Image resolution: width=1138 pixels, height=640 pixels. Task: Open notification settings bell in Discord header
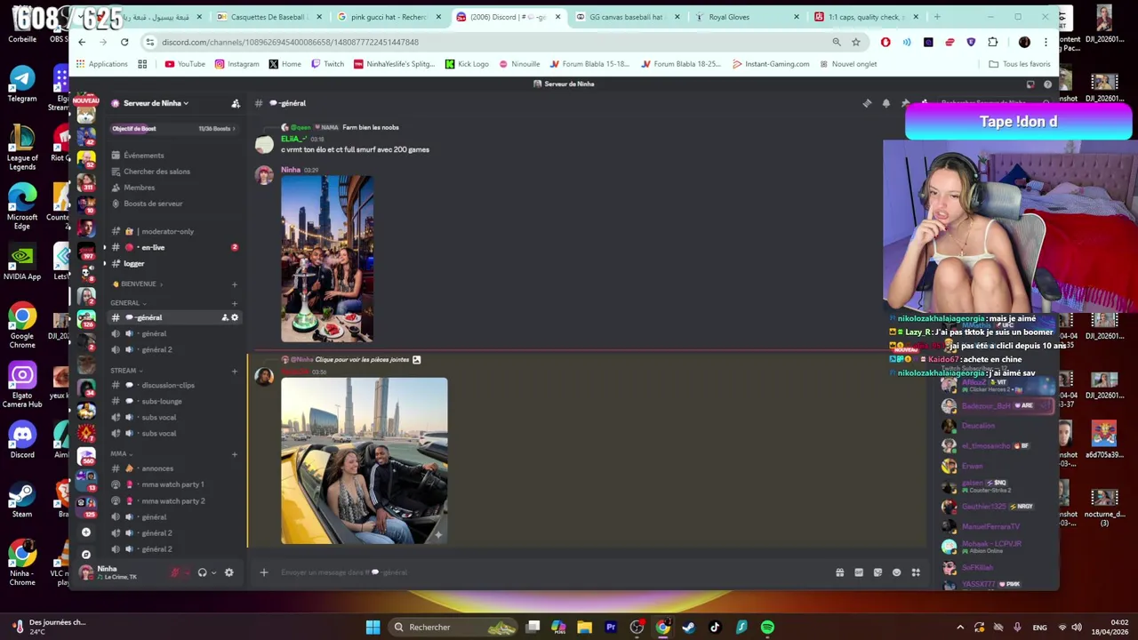click(886, 103)
